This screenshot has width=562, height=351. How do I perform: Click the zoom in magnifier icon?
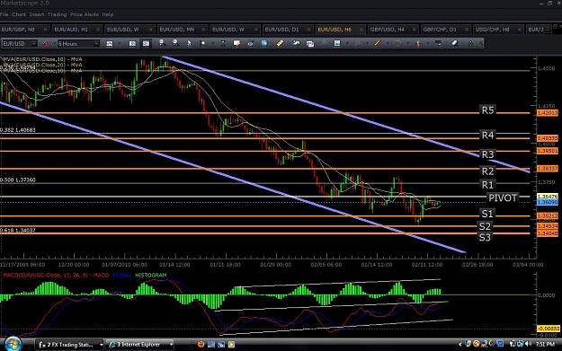point(162,43)
